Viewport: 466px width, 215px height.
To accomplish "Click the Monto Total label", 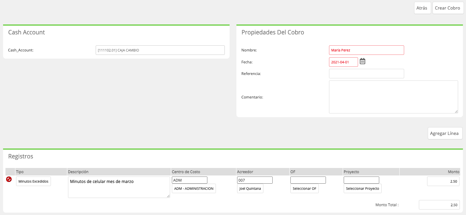I will [x=387, y=205].
